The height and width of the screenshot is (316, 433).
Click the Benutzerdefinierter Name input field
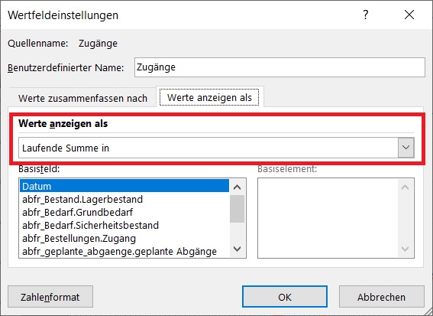(x=280, y=67)
